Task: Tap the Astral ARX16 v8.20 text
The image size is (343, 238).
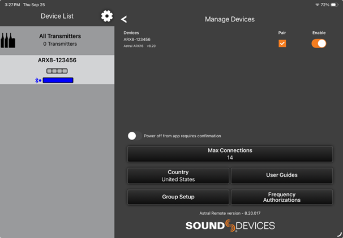Action: click(x=140, y=46)
